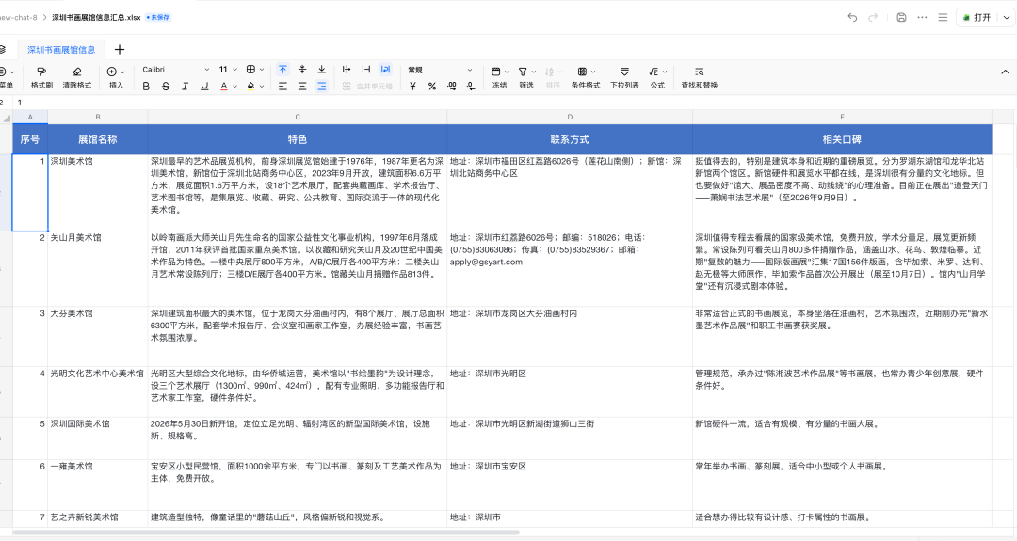1017x541 pixels.
Task: Collapse the toolbar with the chevron
Action: coord(1005,72)
